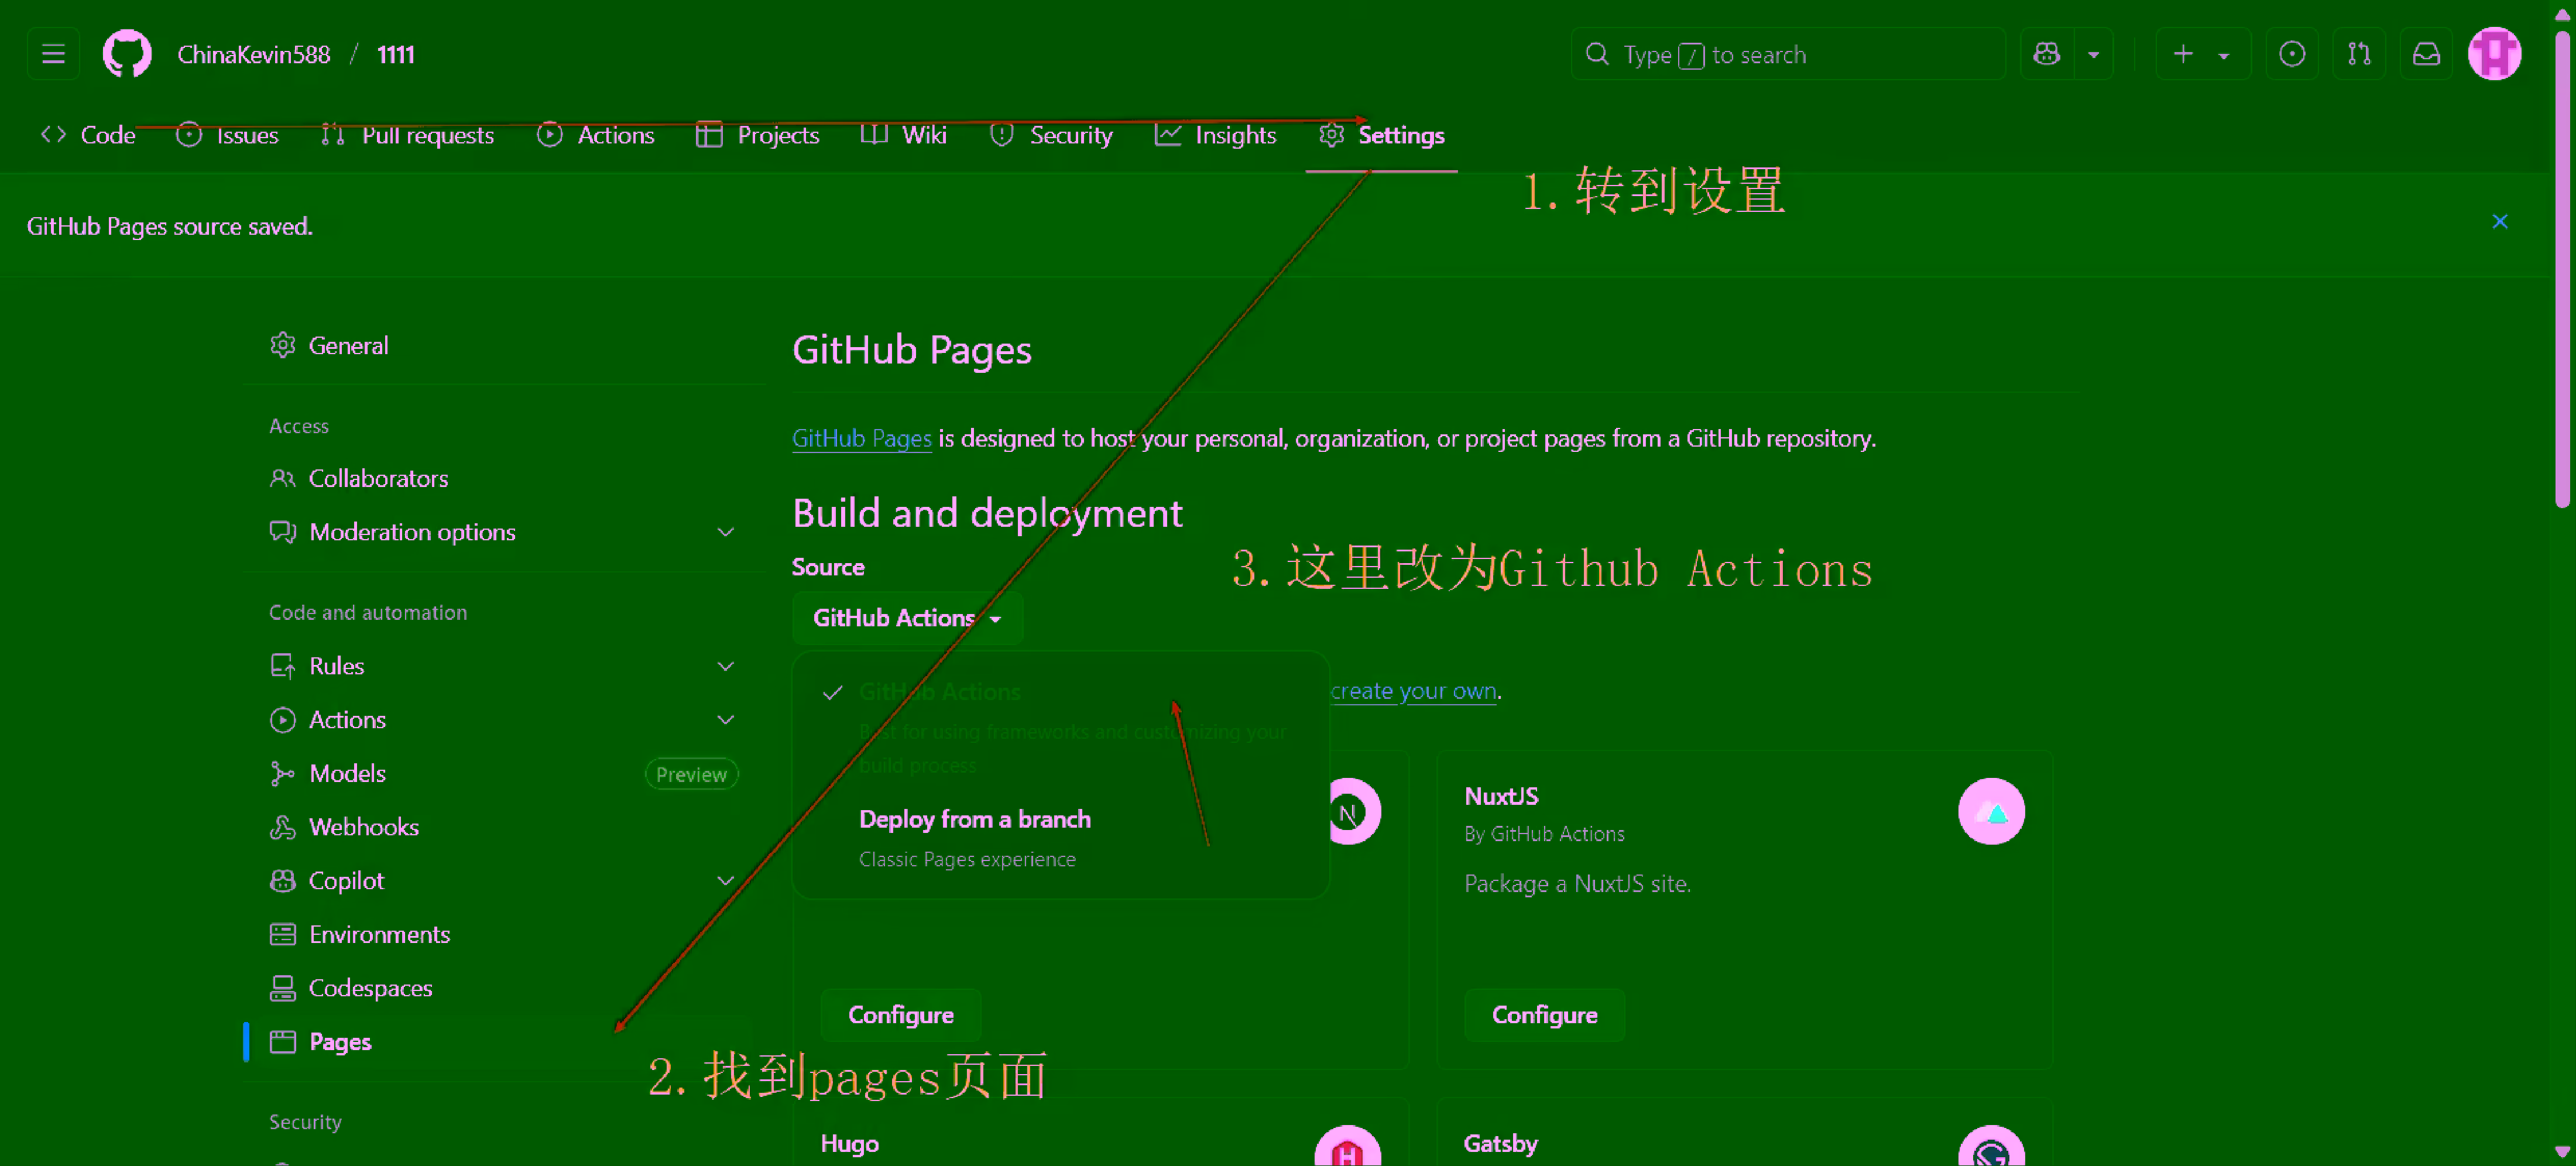
Task: Click the NuxtJS logo thumbnail
Action: (1991, 811)
